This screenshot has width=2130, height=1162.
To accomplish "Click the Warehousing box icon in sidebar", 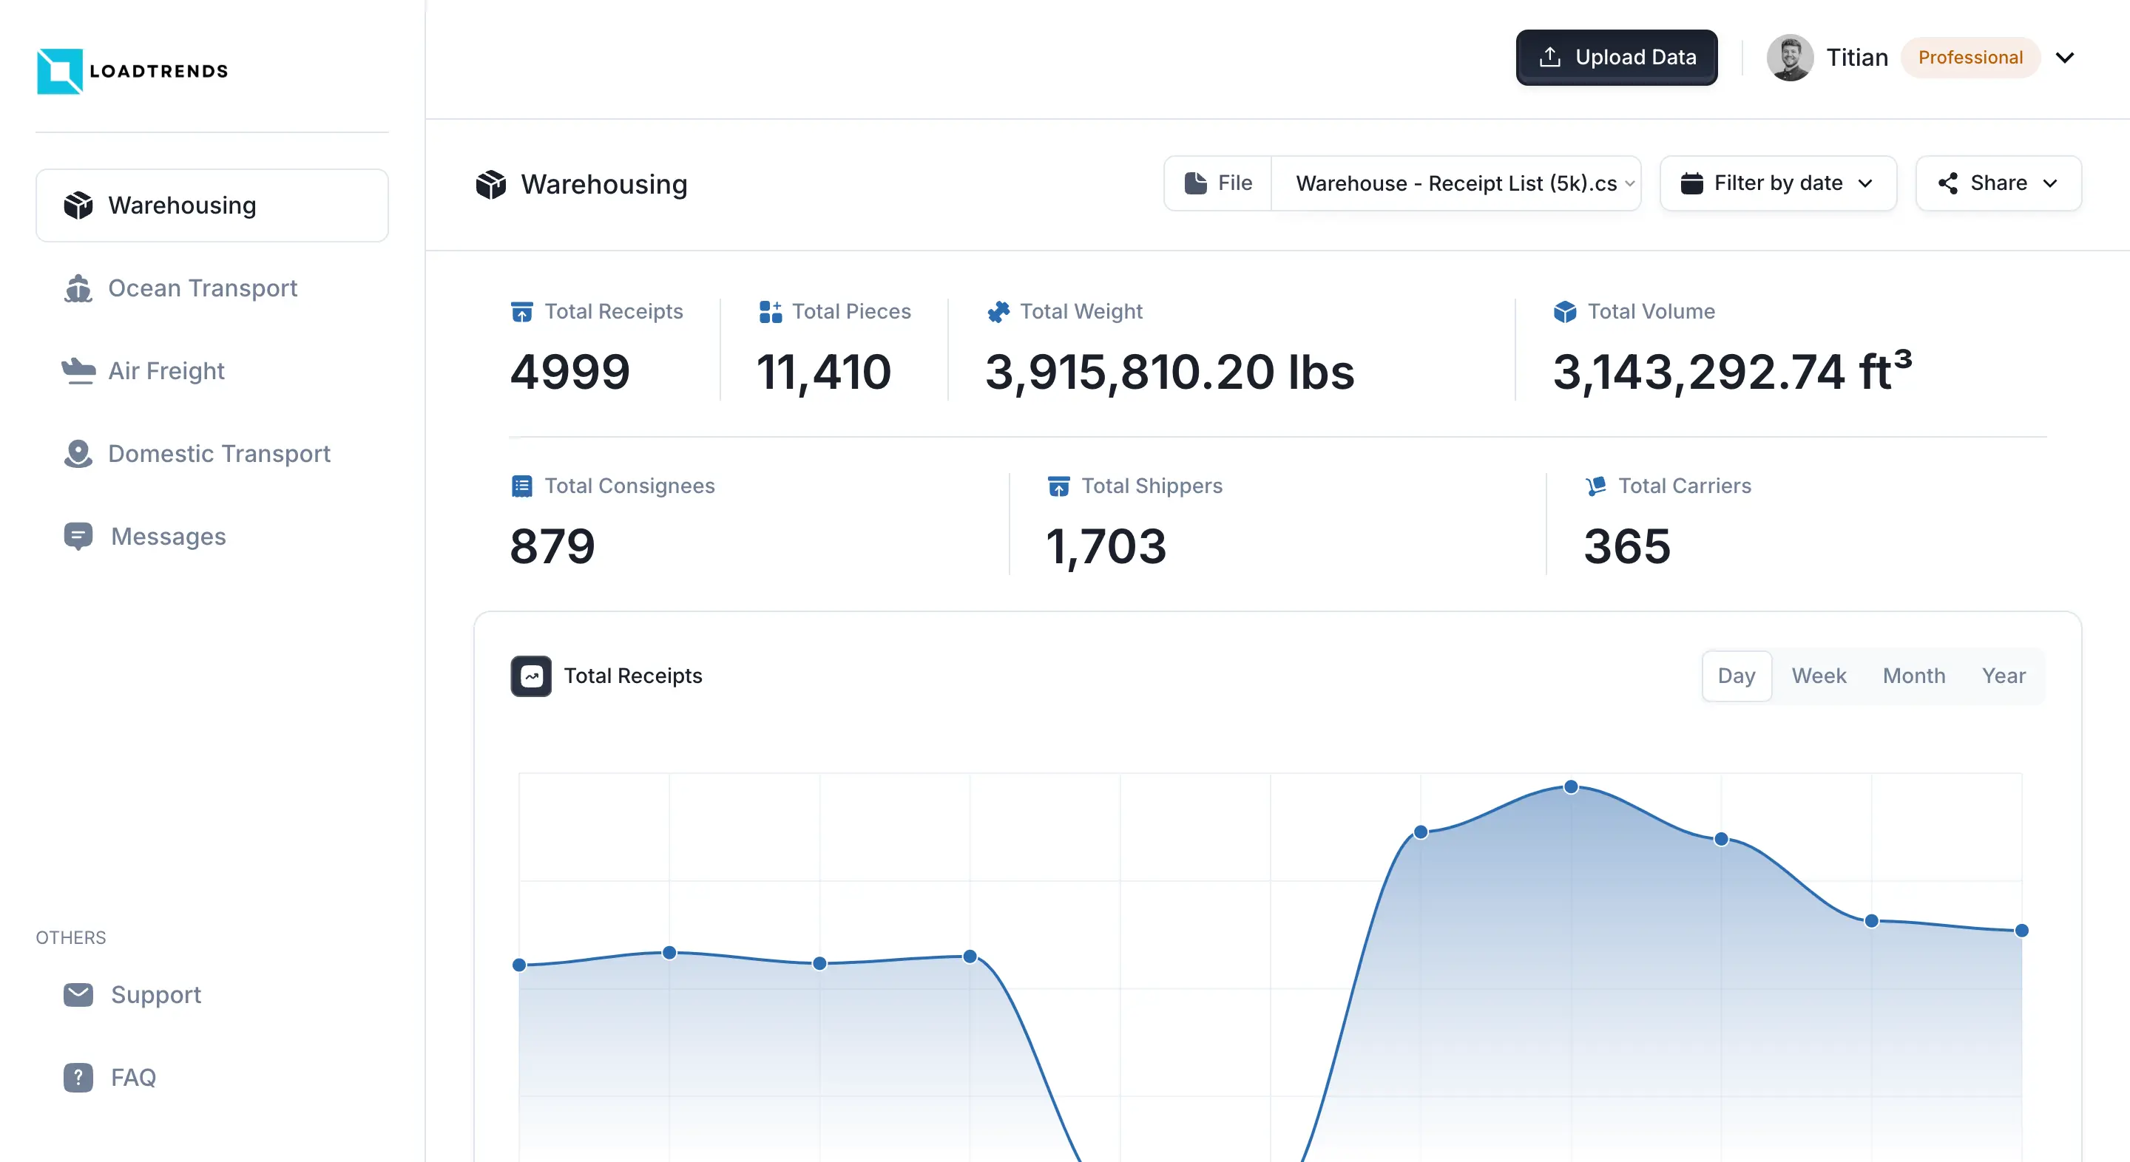I will point(78,205).
